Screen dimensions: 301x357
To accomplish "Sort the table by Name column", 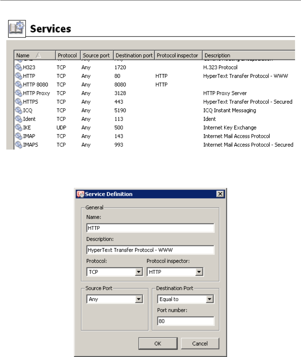I will 35,55.
